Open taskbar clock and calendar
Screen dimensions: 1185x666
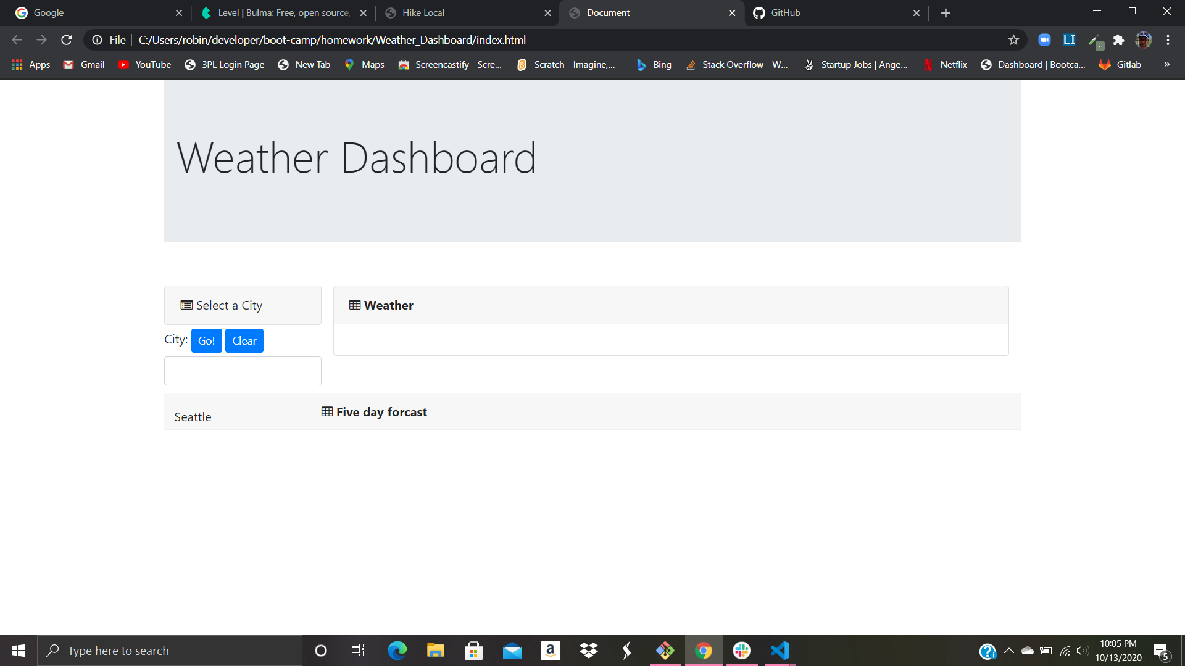pyautogui.click(x=1118, y=651)
